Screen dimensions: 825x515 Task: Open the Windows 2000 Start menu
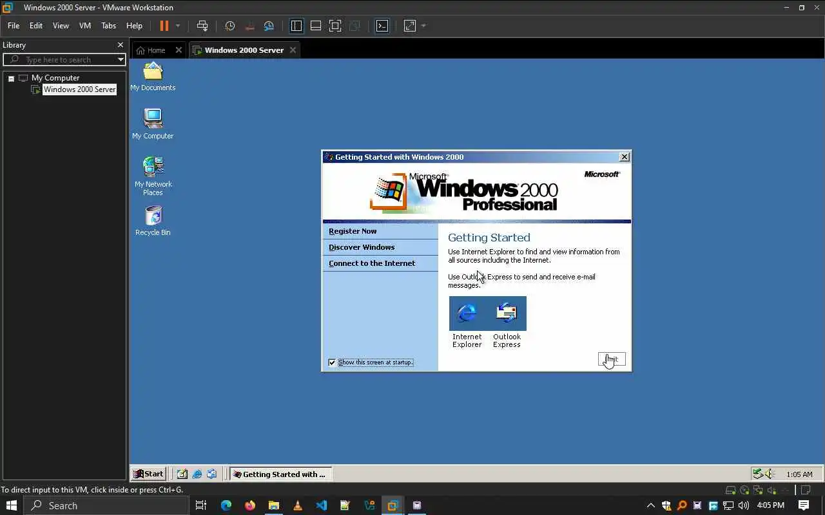[x=148, y=474]
